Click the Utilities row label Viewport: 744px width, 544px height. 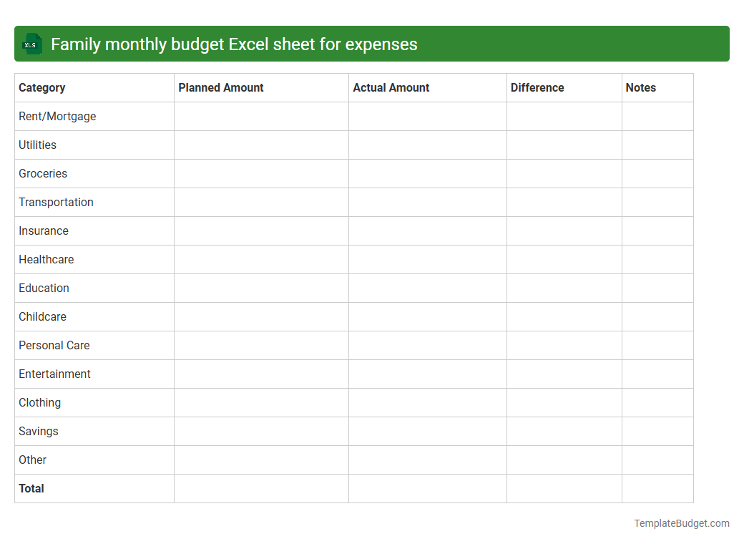[x=37, y=145]
